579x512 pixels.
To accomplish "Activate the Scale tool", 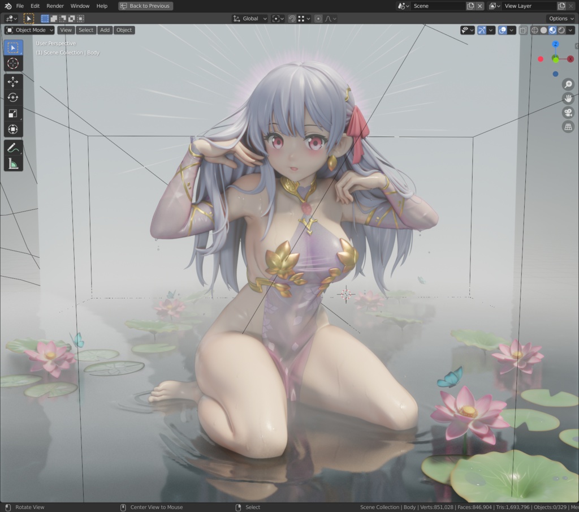I will click(12, 114).
